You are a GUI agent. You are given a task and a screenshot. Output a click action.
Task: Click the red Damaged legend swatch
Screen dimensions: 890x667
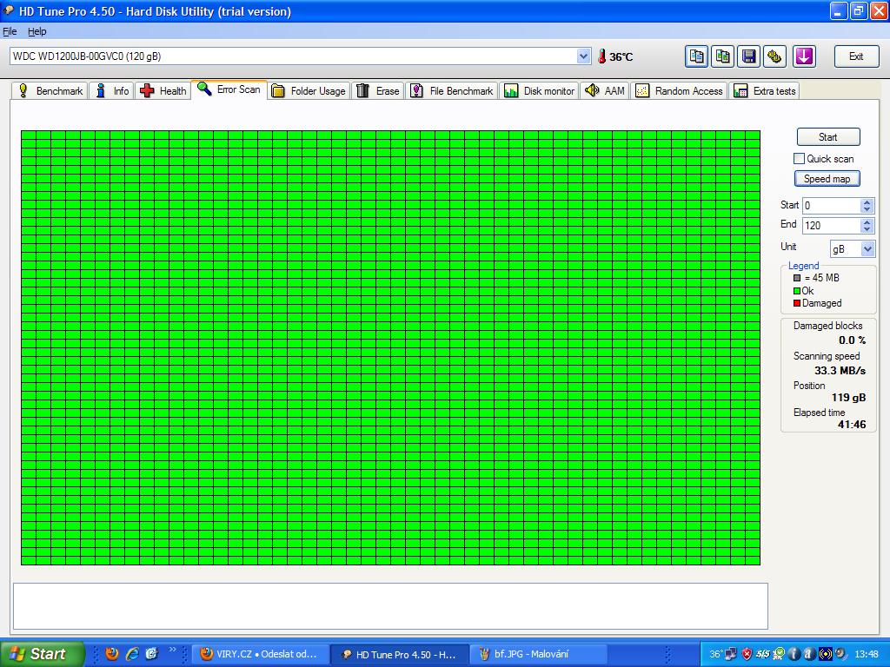[796, 303]
